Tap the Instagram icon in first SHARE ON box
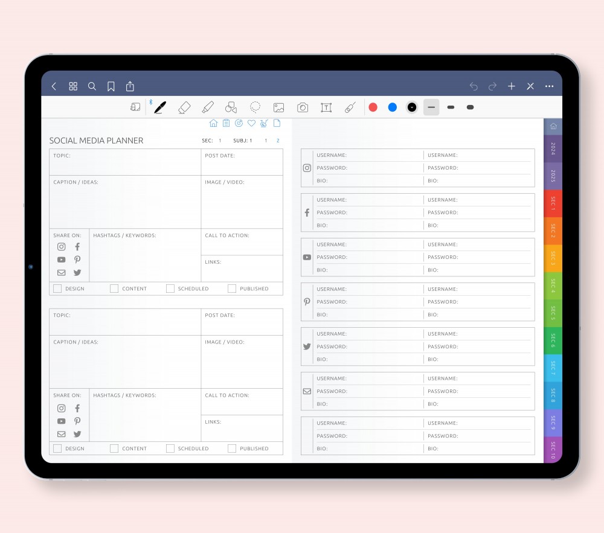The image size is (604, 533). (61, 247)
